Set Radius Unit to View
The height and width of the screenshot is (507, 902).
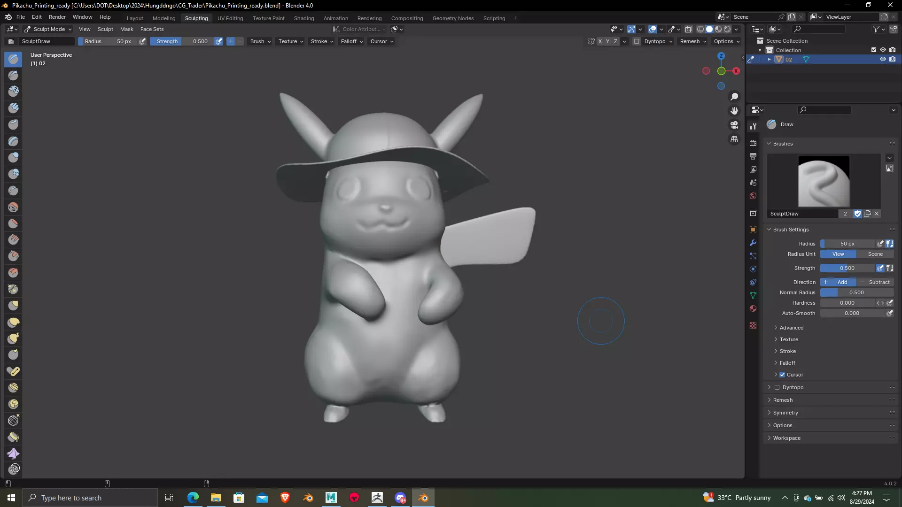coord(838,254)
